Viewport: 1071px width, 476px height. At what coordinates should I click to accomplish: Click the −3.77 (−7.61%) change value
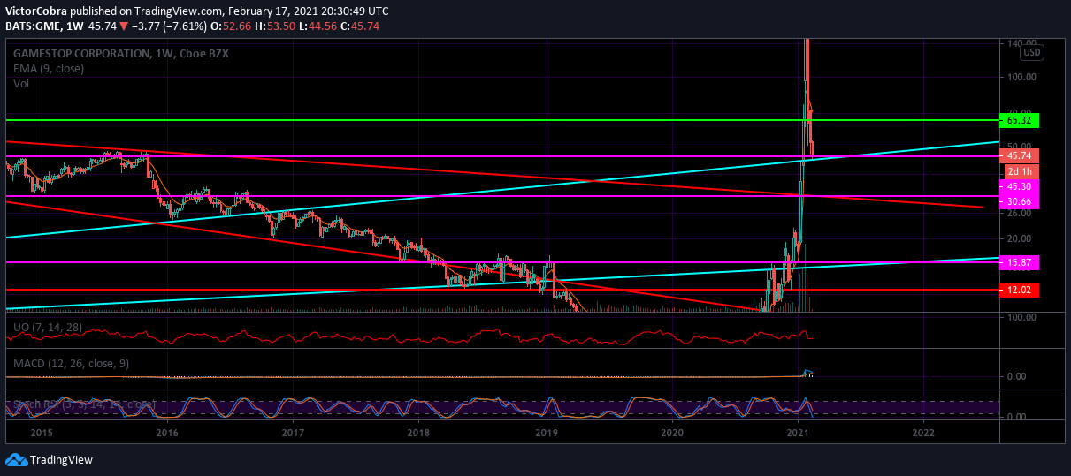coord(171,26)
